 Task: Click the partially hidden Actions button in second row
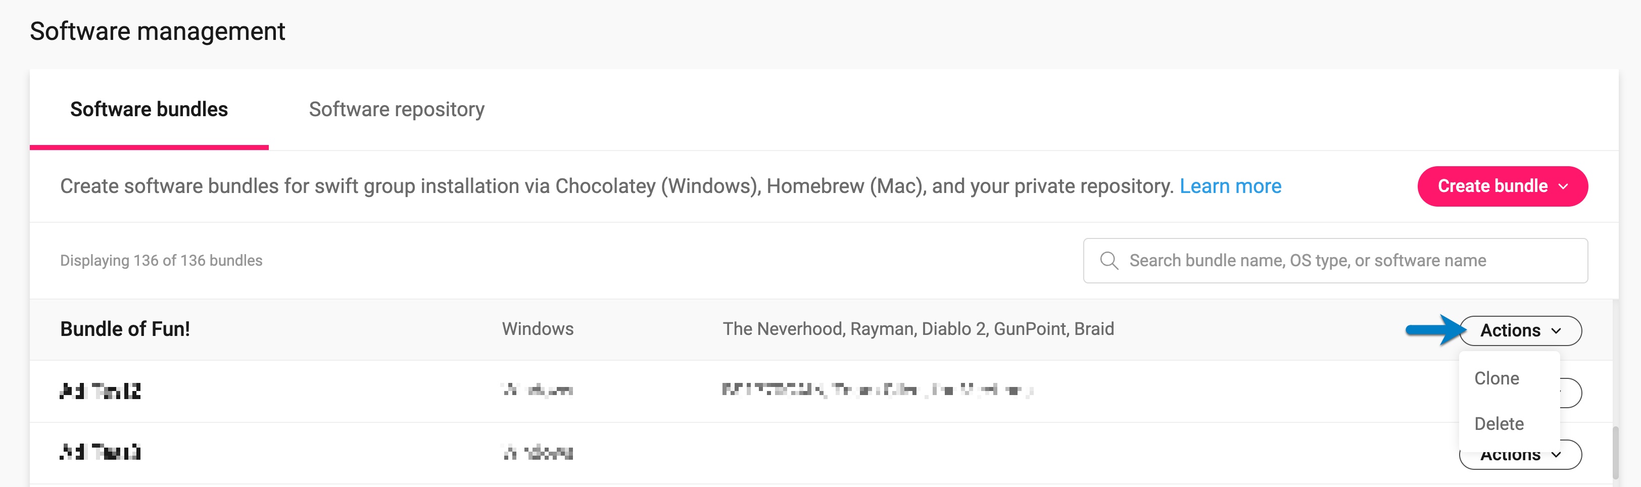[1571, 393]
